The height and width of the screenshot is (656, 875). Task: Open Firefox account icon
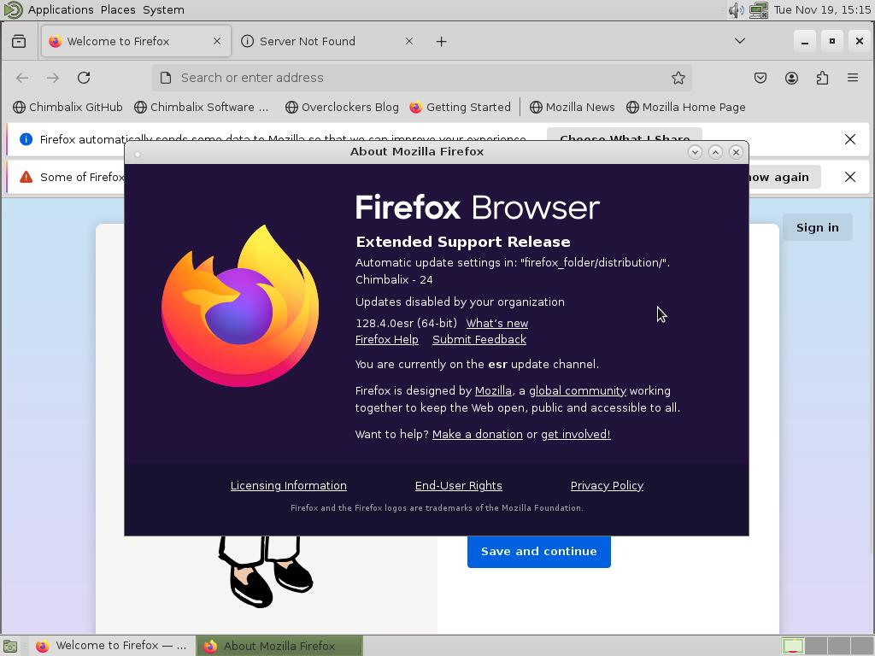point(791,78)
